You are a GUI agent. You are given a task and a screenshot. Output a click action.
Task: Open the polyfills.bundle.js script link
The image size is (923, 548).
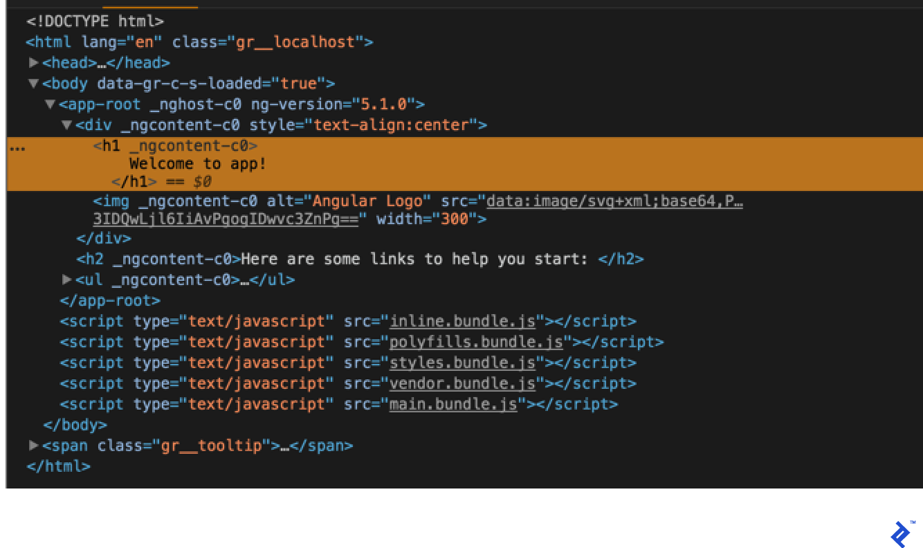(476, 342)
